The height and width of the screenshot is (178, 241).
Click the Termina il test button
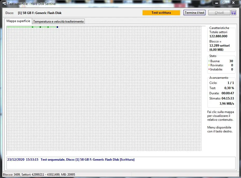(194, 13)
